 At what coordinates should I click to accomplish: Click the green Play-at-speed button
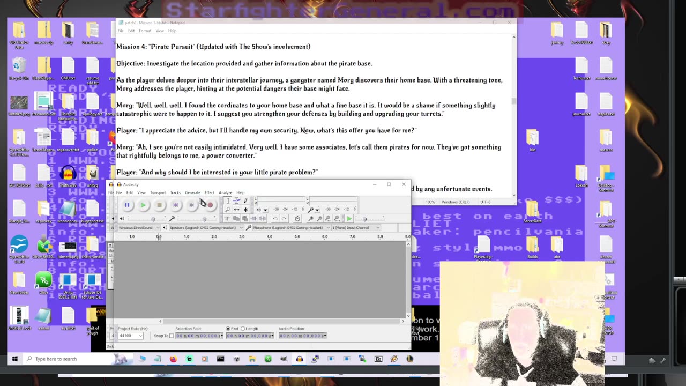point(349,218)
